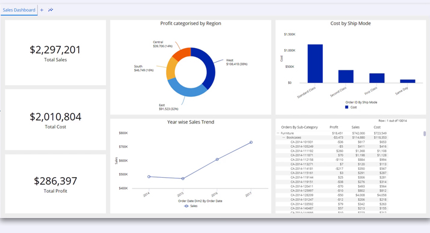
Task: Click 'Cost by Ship Mode' chart title
Action: (x=351, y=23)
